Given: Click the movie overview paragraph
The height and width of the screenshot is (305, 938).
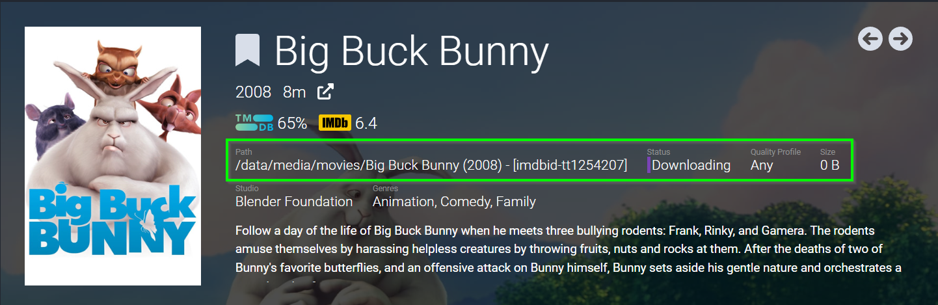Looking at the screenshot, I should click(x=559, y=249).
